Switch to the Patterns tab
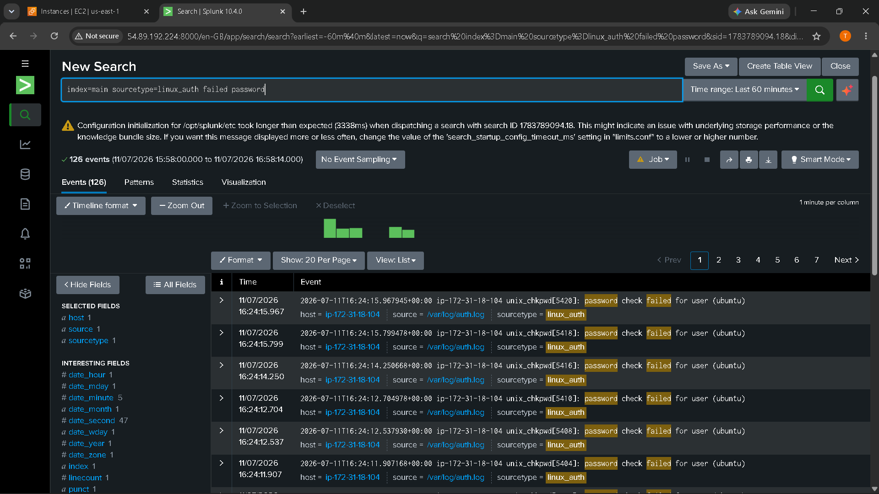 click(x=139, y=182)
